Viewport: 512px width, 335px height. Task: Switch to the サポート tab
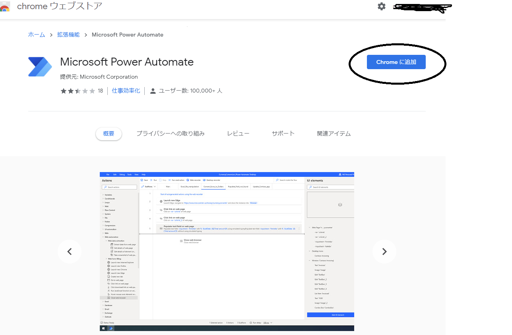283,134
